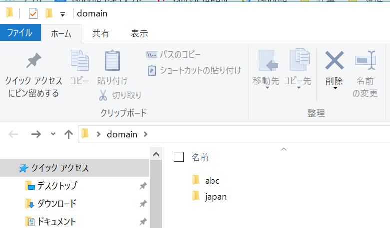The image size is (390, 228).
Task: Click the abc folder icon
Action: pyautogui.click(x=196, y=180)
